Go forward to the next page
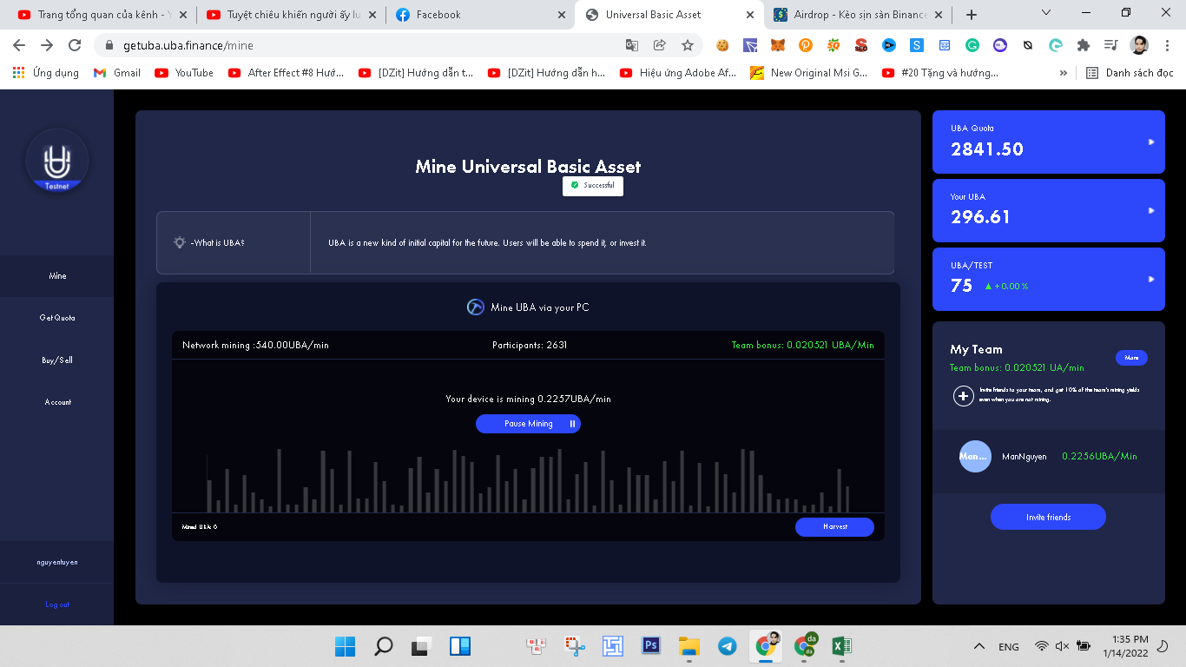Image resolution: width=1186 pixels, height=667 pixels. pos(47,45)
